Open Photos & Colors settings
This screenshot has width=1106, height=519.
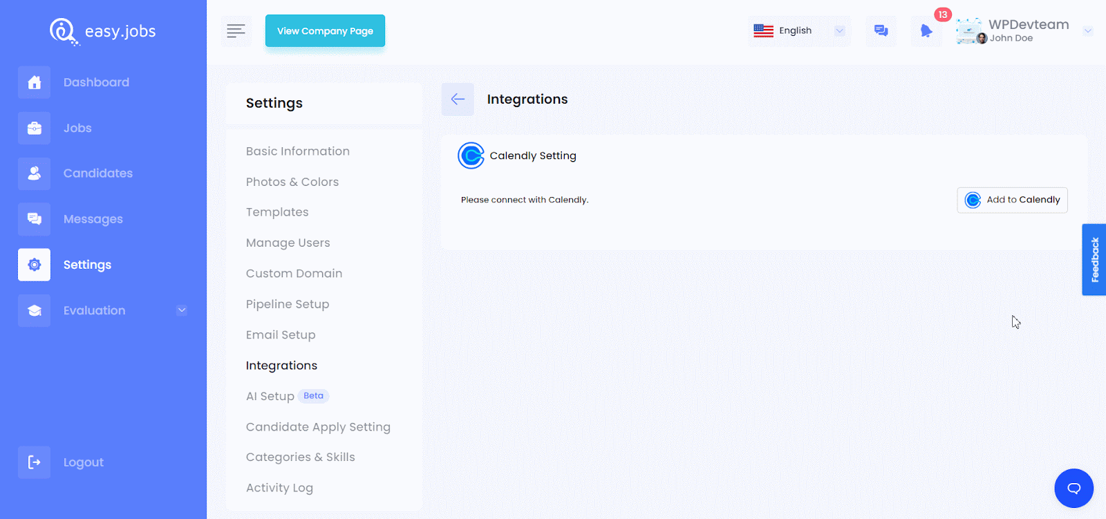coord(292,182)
